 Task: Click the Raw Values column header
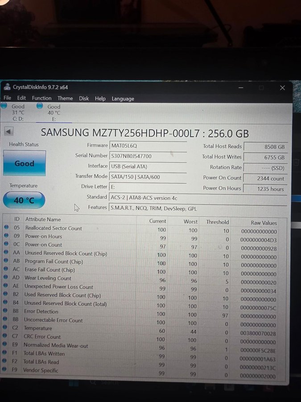click(x=264, y=222)
